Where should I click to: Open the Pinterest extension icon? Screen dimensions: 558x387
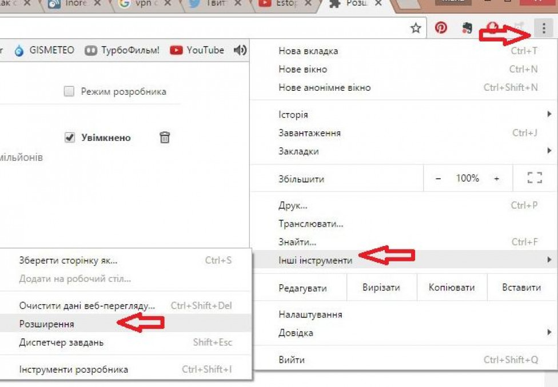[x=441, y=28]
